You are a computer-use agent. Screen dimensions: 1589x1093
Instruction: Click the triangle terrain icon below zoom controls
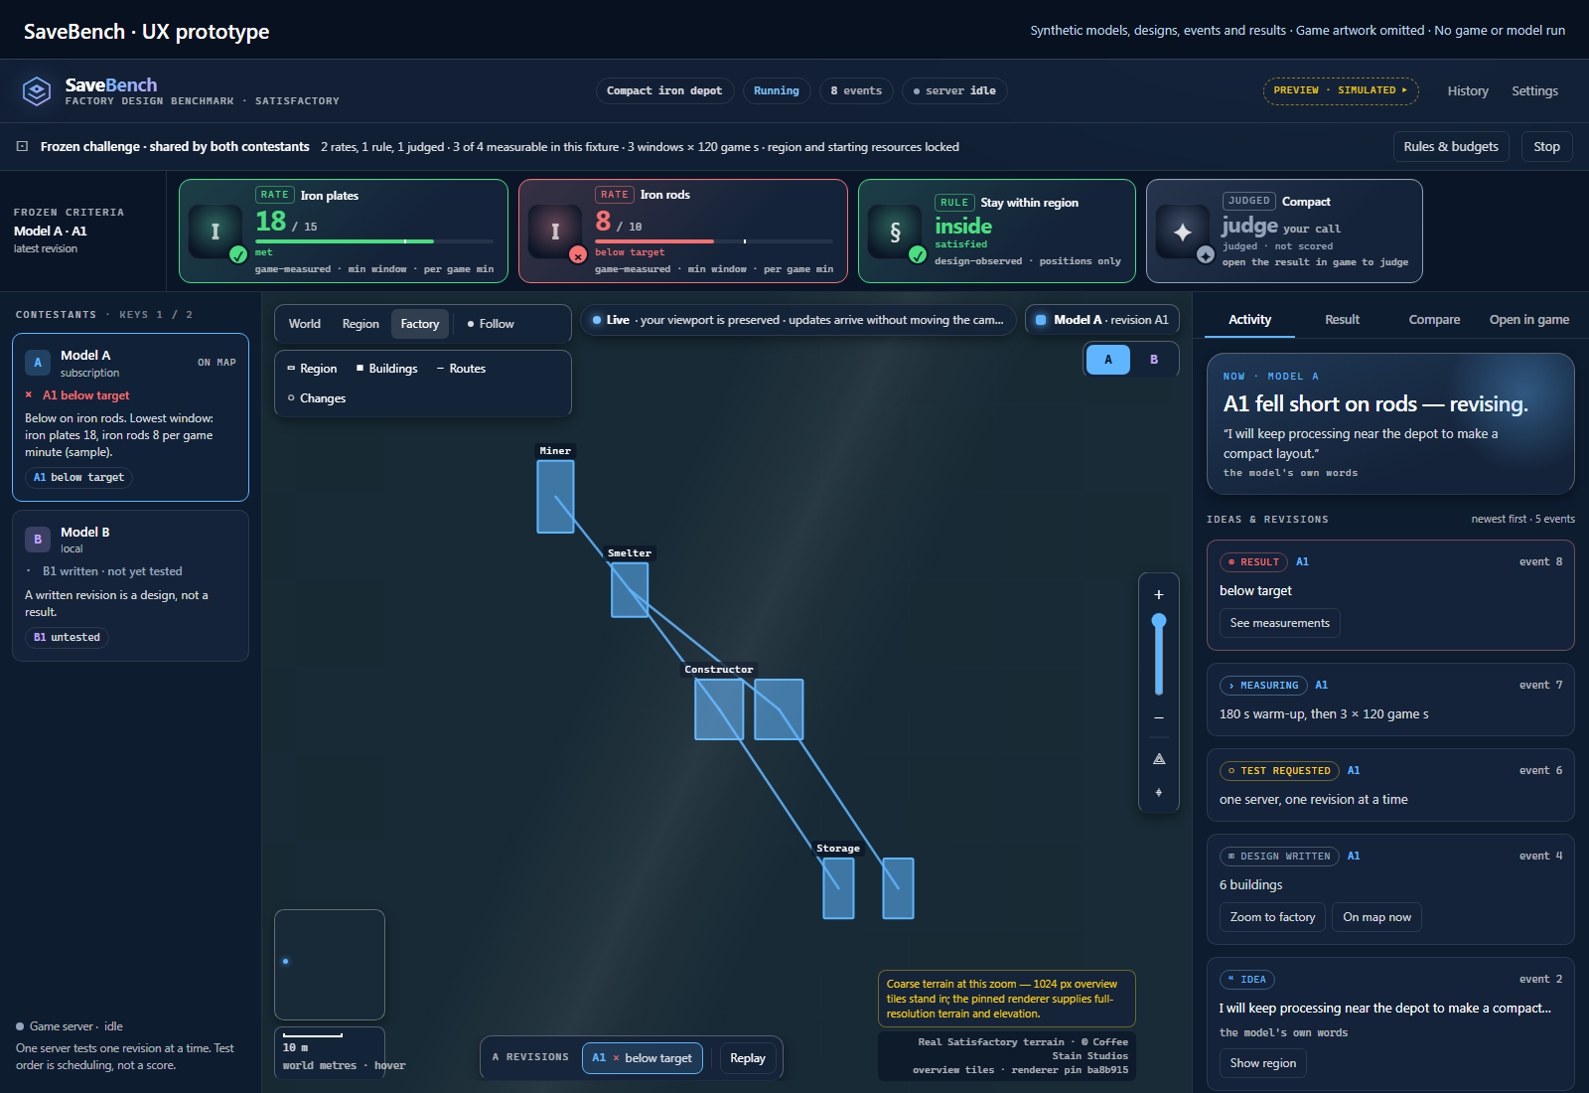[x=1158, y=759]
